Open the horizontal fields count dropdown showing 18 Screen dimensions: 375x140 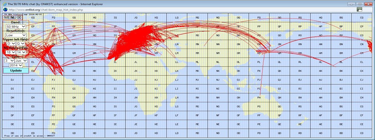coord(11,52)
